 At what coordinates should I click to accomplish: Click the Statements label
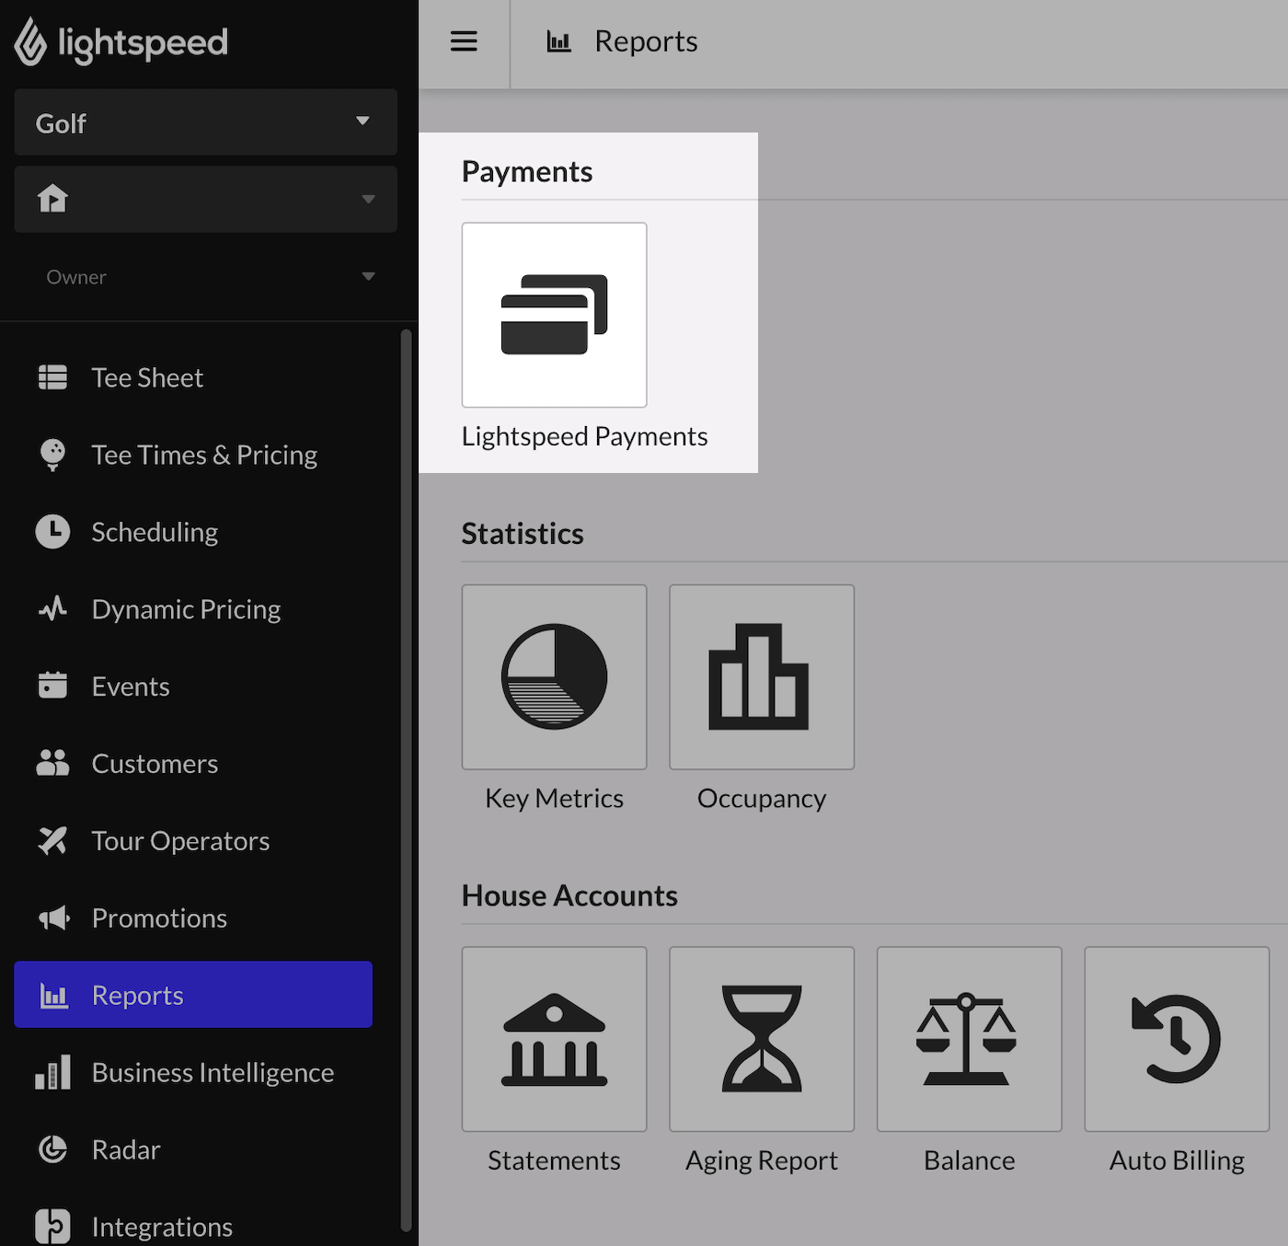554,1160
